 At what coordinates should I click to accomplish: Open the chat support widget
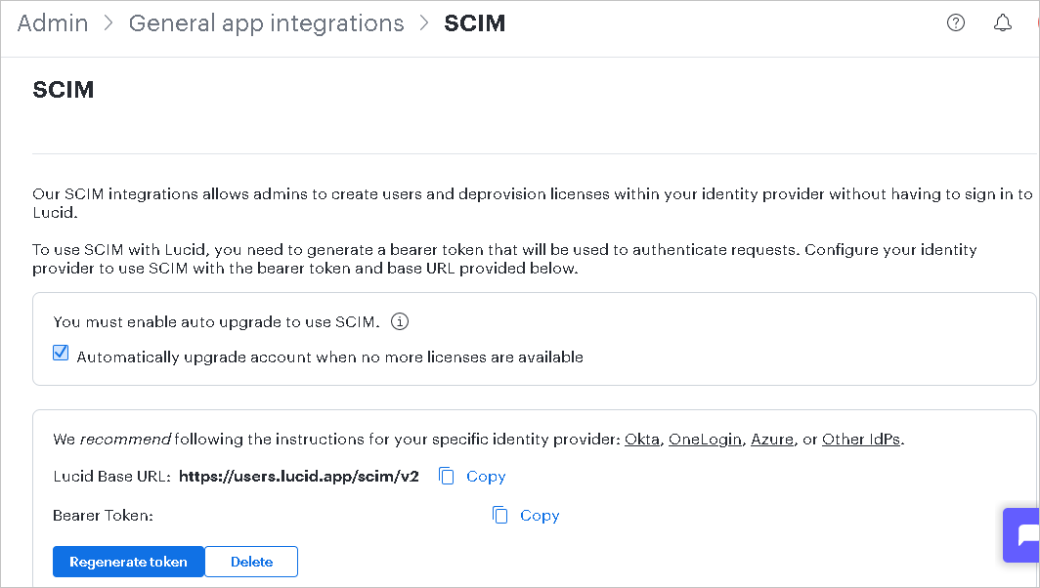click(1022, 535)
